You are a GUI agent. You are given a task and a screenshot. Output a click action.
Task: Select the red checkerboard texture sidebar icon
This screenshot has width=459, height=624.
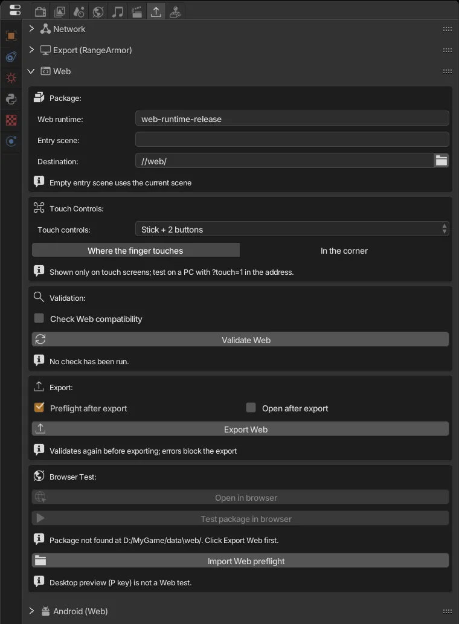(11, 120)
